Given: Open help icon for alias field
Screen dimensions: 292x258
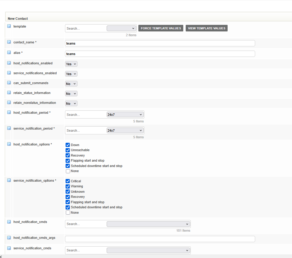Looking at the screenshot, I should pyautogui.click(x=9, y=52).
